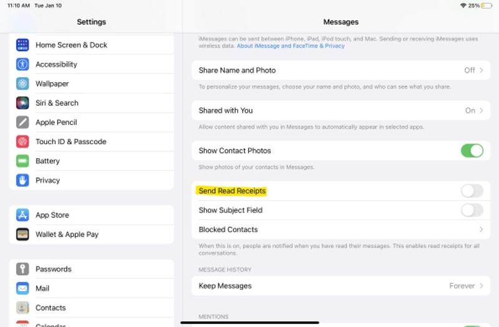Open Passwords settings

point(92,269)
